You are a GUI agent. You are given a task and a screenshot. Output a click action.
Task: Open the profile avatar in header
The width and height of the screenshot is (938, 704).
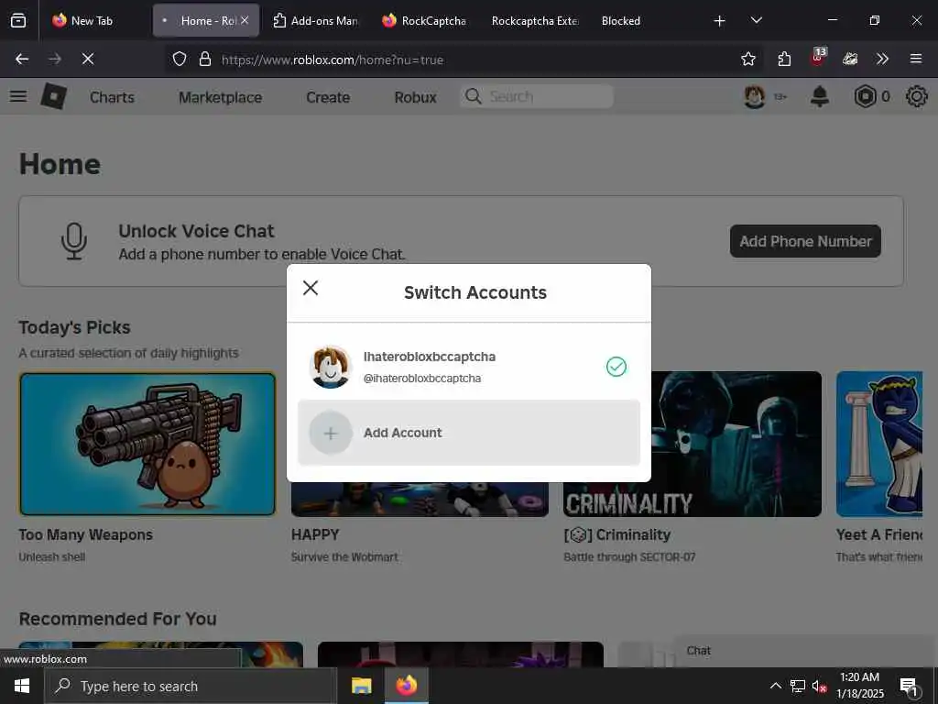tap(755, 96)
